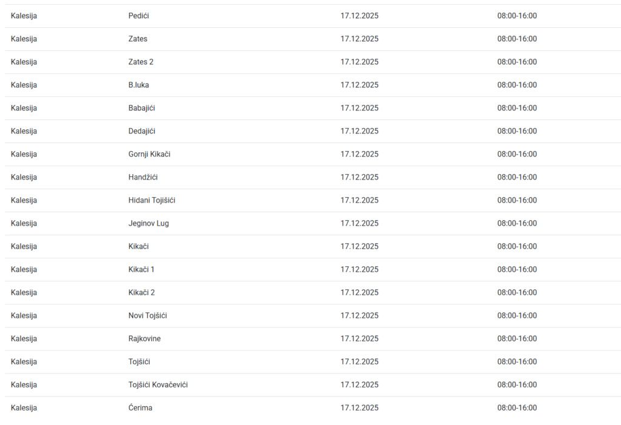This screenshot has height=425, width=621.
Task: Click the time slot in the Pedići row
Action: pos(517,16)
